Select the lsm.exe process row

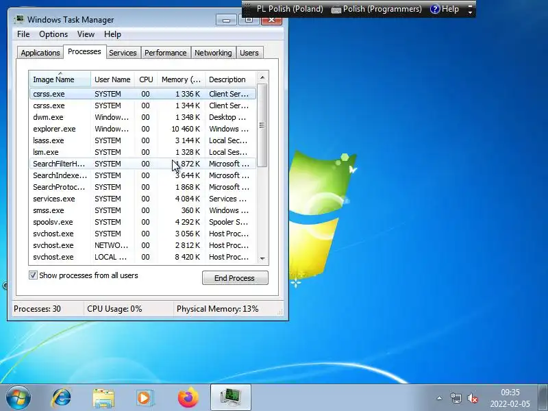point(142,152)
